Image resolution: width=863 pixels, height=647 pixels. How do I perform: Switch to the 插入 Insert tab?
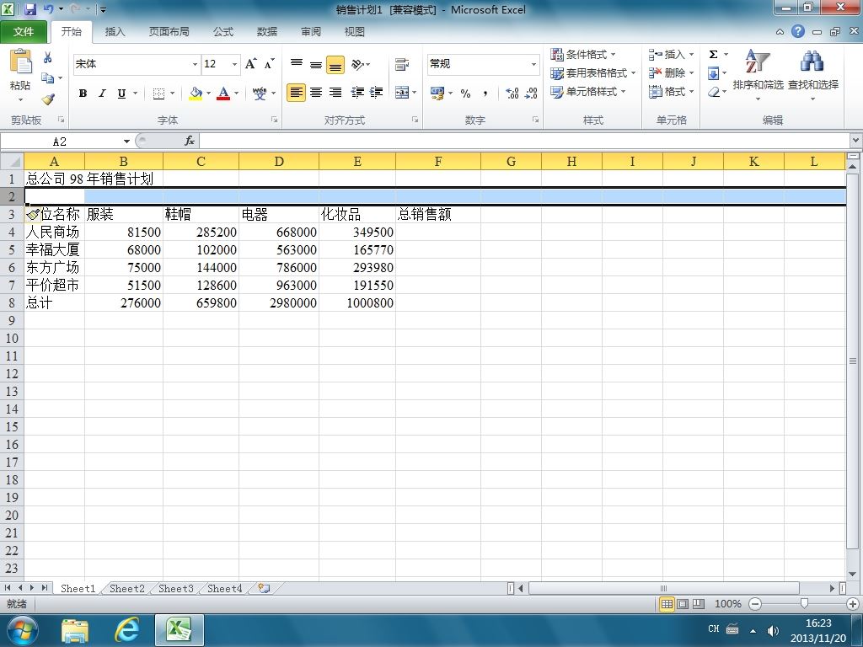click(115, 32)
